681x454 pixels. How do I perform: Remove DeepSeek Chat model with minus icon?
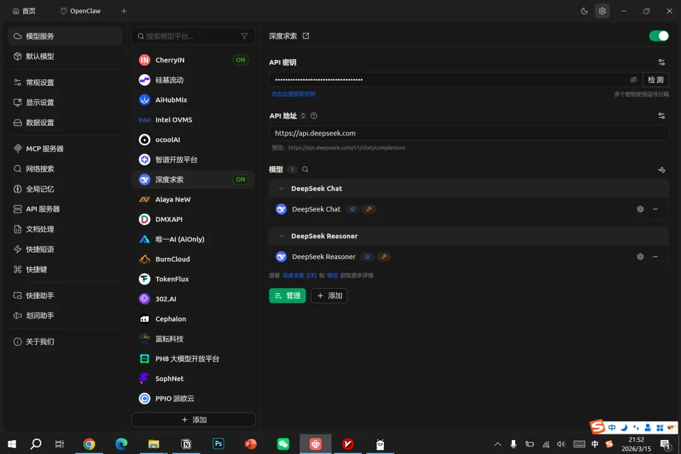655,209
